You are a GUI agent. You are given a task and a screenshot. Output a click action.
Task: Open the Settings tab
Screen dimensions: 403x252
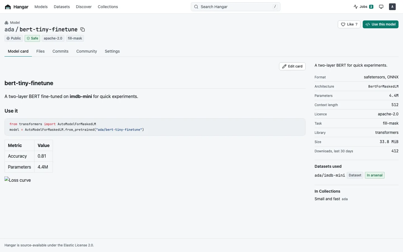112,51
